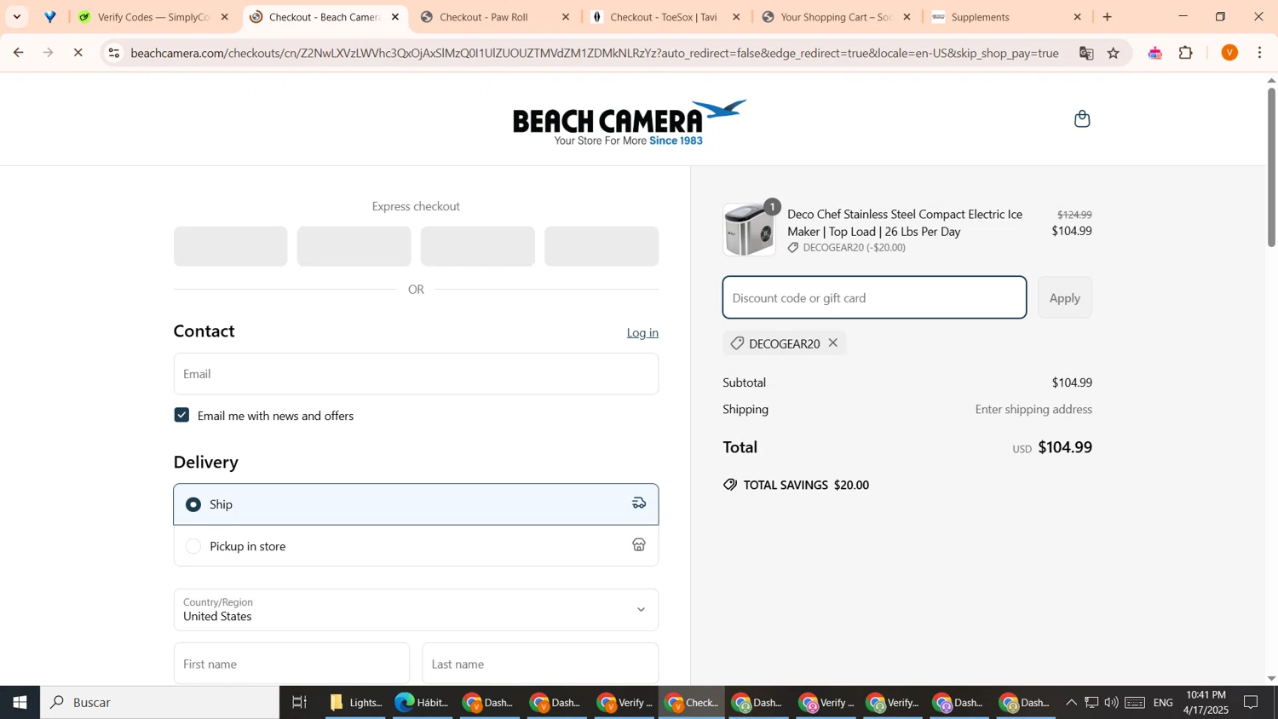This screenshot has height=719, width=1278.
Task: Open the Checkout Chrome taskbar window
Action: [x=692, y=703]
